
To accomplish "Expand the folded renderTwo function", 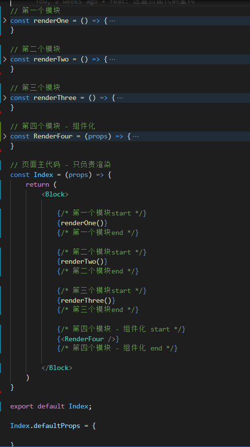I will coord(5,59).
